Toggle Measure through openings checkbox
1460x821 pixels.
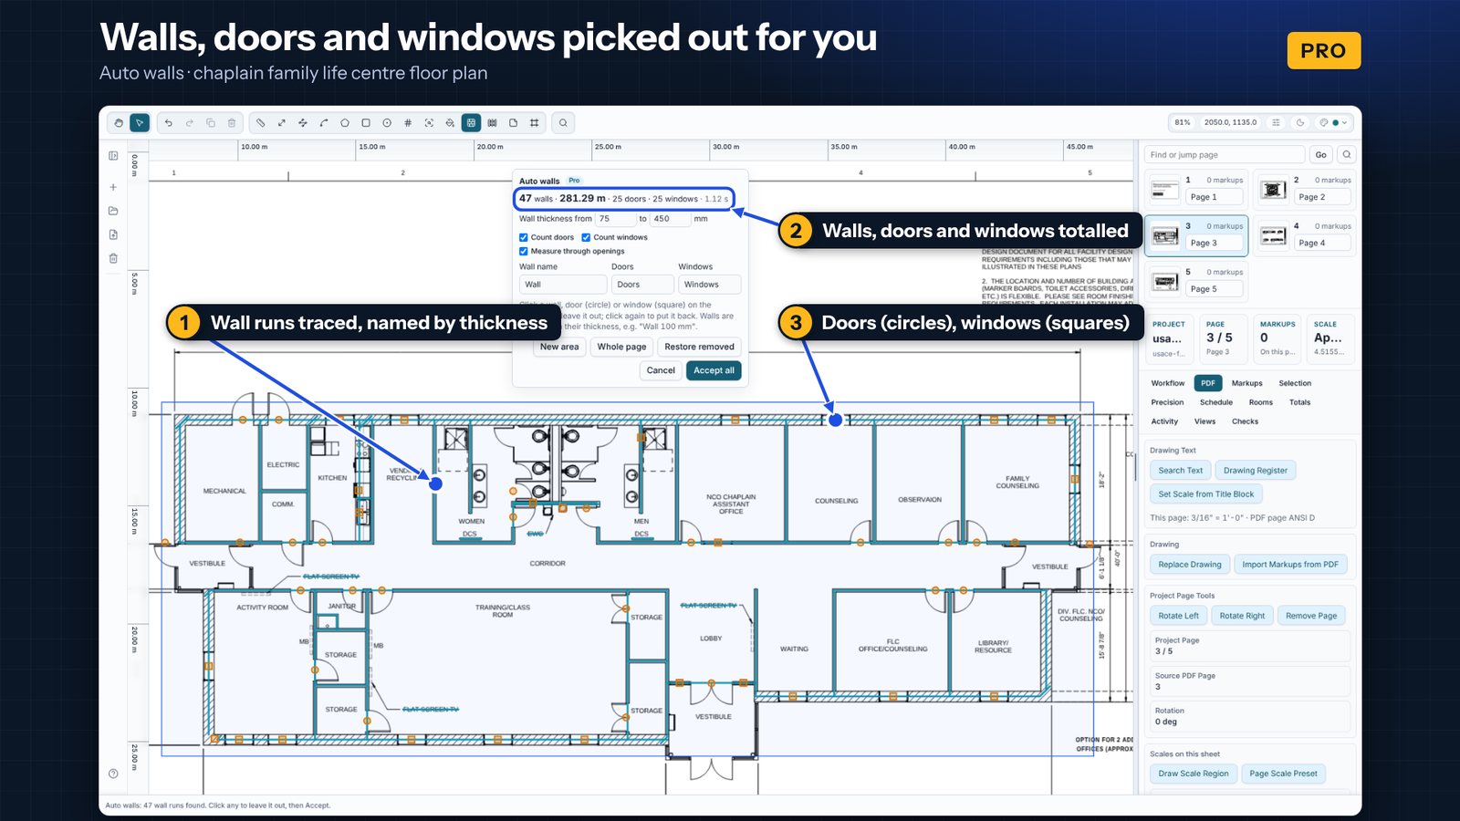coord(524,251)
